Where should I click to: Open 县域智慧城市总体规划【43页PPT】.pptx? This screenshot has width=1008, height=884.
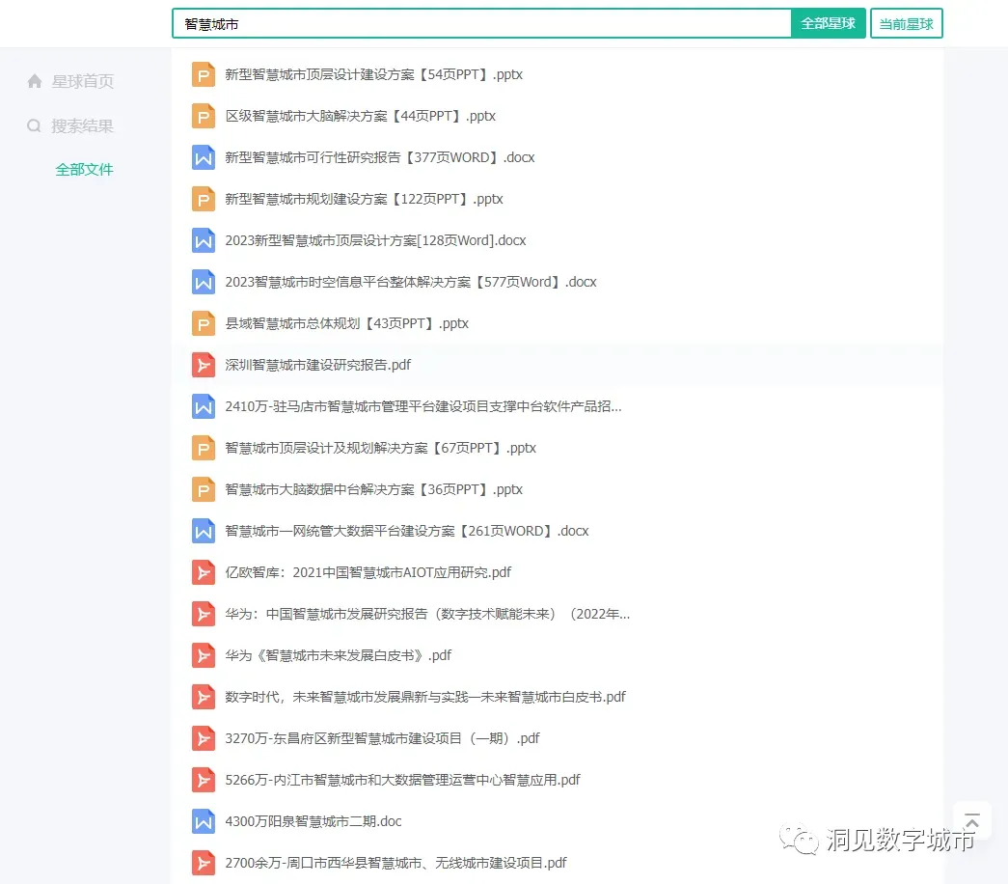pyautogui.click(x=346, y=323)
